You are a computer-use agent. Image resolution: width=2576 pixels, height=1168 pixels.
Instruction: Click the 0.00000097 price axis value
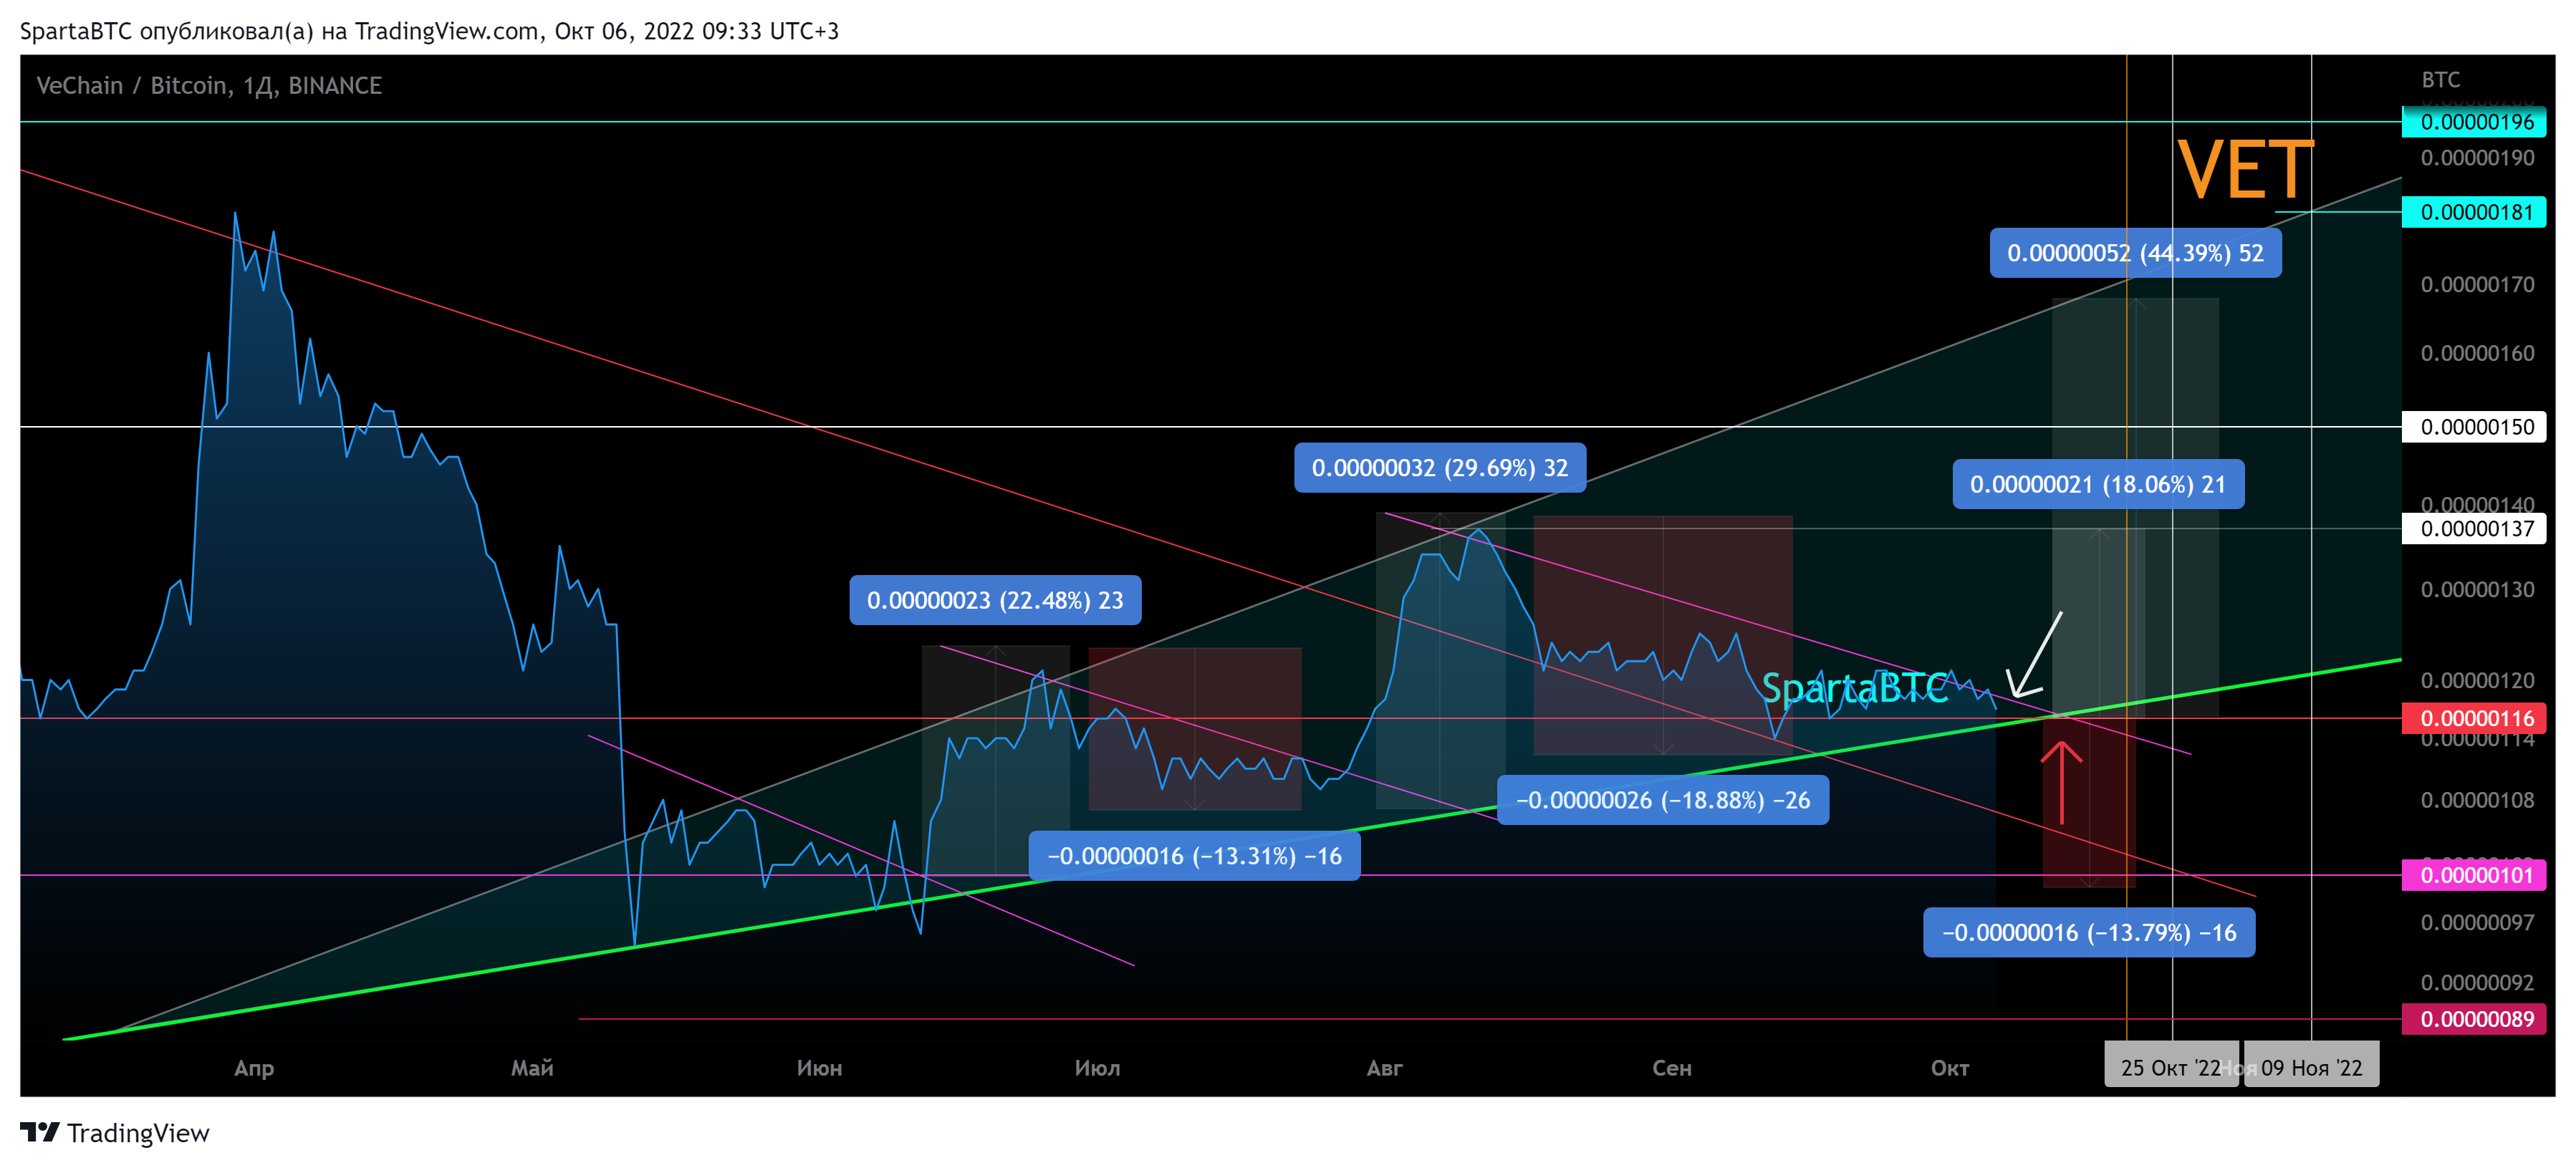click(2477, 923)
